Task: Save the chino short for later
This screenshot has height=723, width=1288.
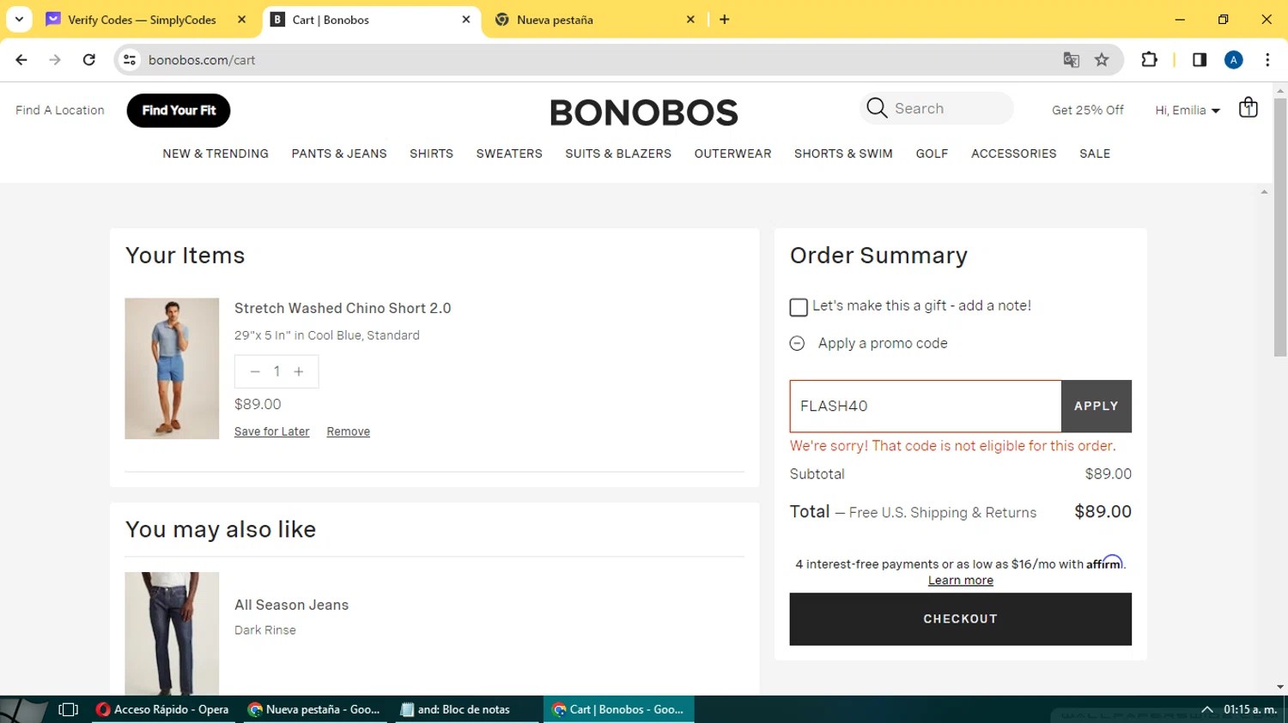Action: coord(271,431)
